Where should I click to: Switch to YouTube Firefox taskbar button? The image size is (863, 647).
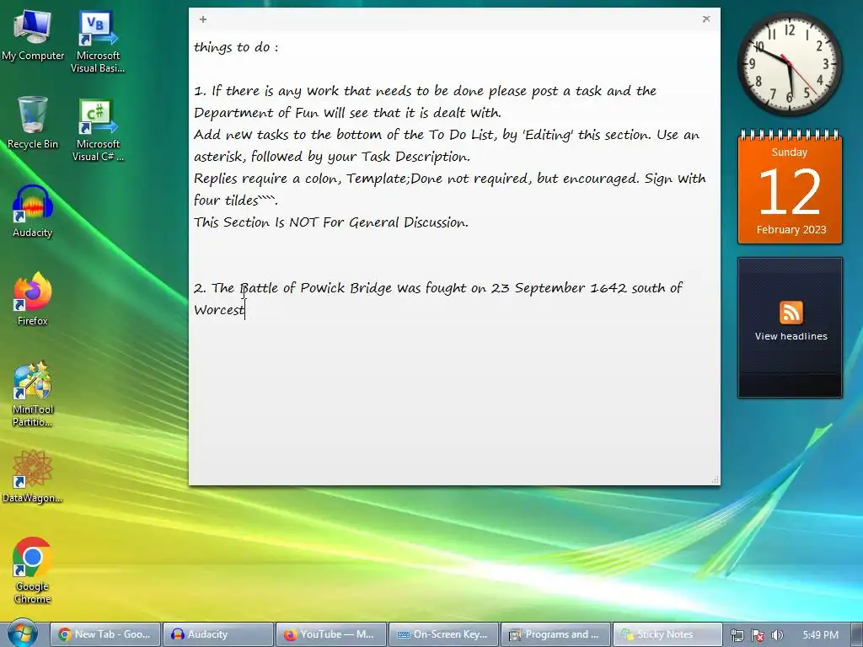(x=330, y=634)
